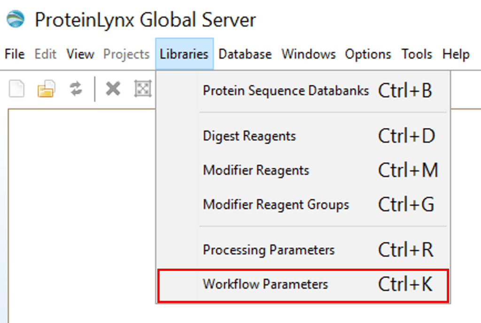Choose Digest Reagents from Libraries menu
Screen dimensions: 481x323
coord(249,136)
